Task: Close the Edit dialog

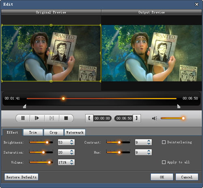Action: [197, 4]
